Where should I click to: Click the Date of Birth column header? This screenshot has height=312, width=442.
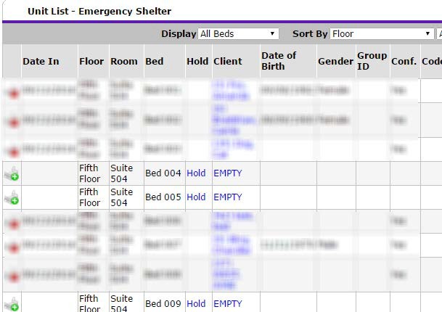[279, 61]
